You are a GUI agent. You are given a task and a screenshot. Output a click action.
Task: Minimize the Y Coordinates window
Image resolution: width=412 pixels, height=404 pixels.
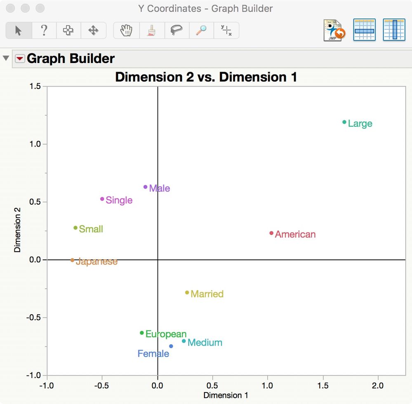point(25,8)
